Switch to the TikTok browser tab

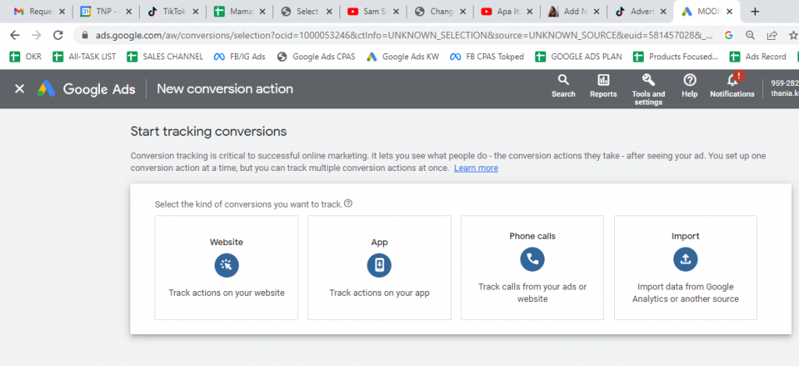tap(170, 12)
